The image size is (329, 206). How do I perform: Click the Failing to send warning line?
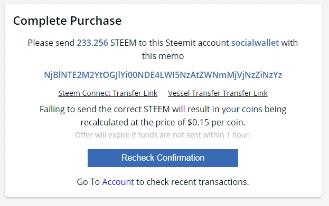pyautogui.click(x=163, y=109)
